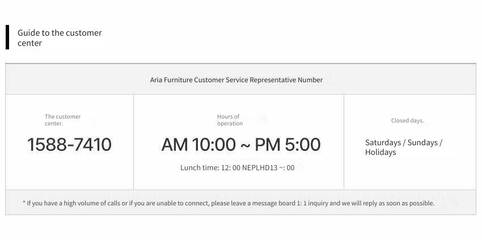This screenshot has height=240, width=482.
Task: Click phone number 1588-7410
Action: 70,145
